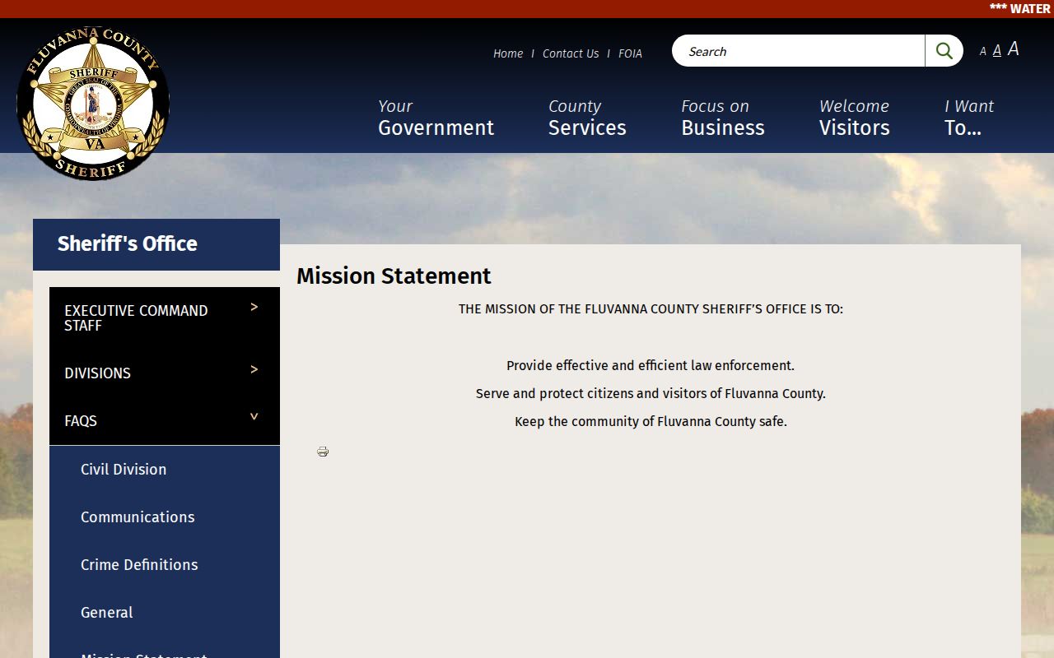This screenshot has width=1054, height=658.
Task: Open the Your Government menu
Action: [436, 118]
